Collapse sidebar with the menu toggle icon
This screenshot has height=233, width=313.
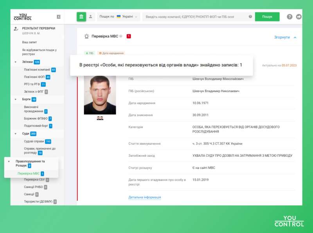[x=59, y=17]
